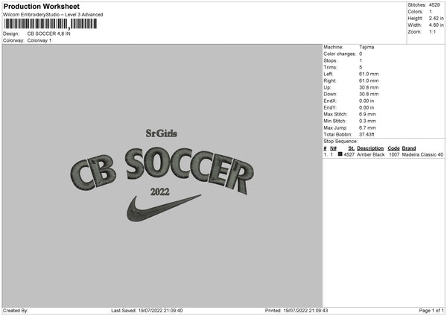Viewport: 447px width, 316px height.
Task: Click the Total Bobbin value 37.43ft
Action: coord(367,134)
